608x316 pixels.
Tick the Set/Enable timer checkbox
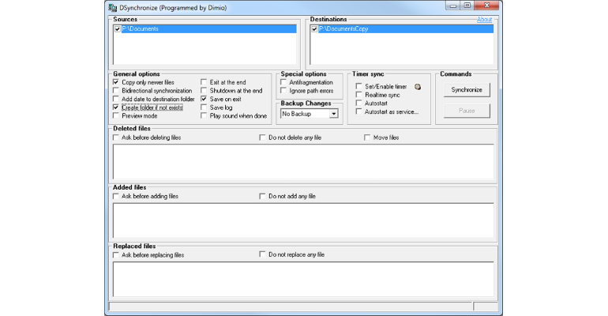tap(358, 86)
